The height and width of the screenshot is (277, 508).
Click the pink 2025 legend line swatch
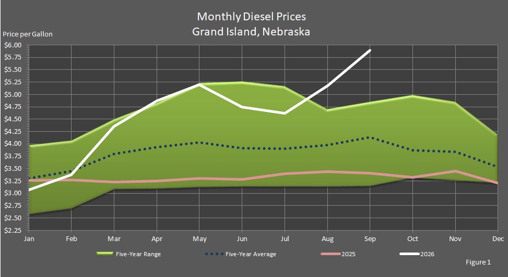330,254
